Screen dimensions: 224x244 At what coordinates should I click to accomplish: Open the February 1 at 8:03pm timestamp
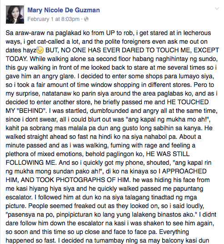tap(53, 19)
